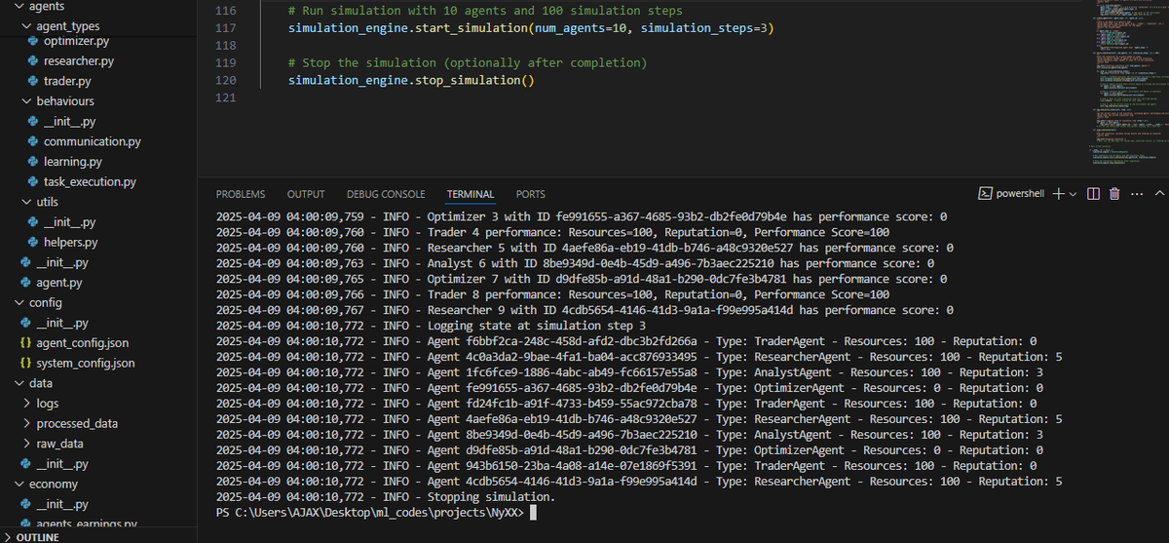Screen dimensions: 1169x543
Task: Click JSON braces icon beside system_config.json
Action: 25,363
